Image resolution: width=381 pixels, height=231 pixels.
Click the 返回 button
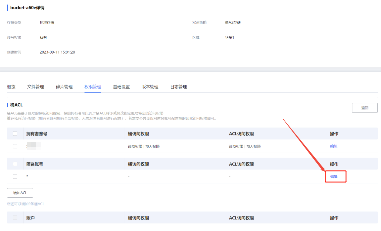pos(364,108)
